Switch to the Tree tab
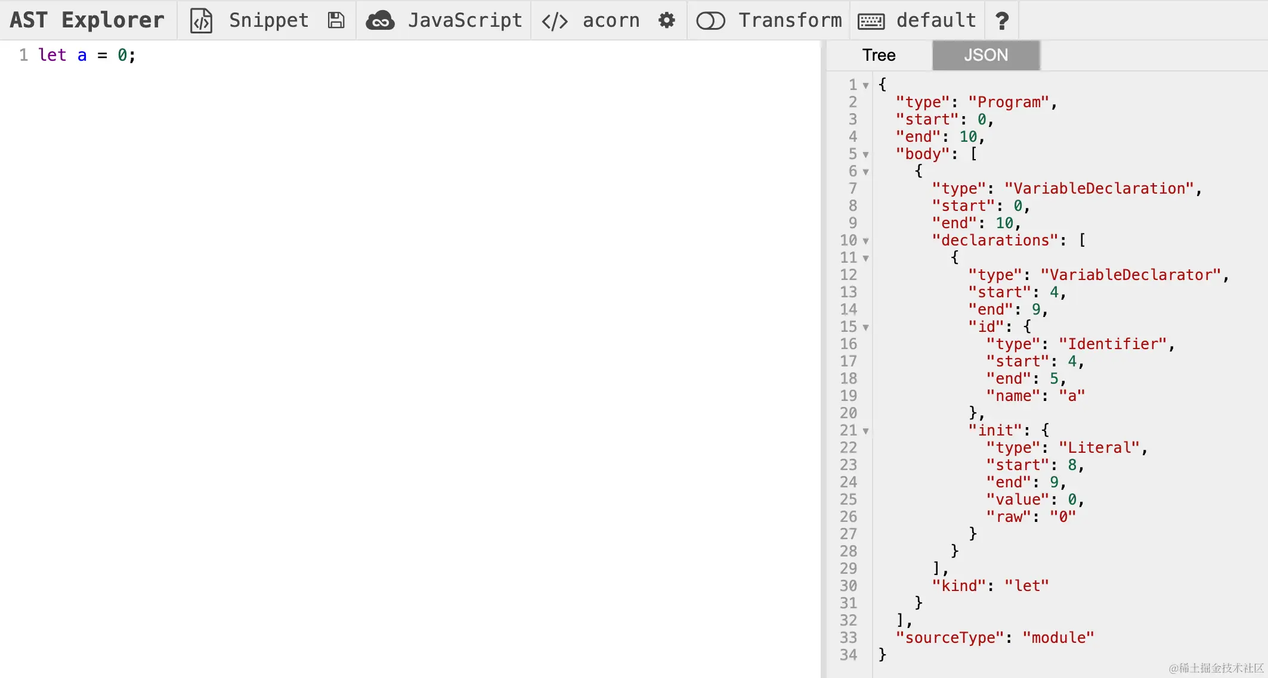This screenshot has width=1268, height=678. point(879,55)
